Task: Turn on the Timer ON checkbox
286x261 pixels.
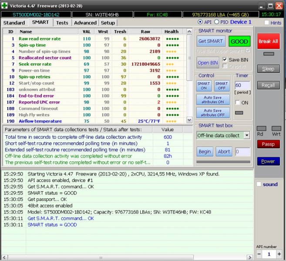Action: click(238, 103)
